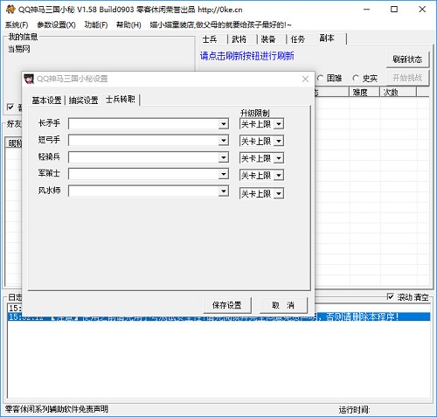The image size is (437, 417).
Task: Click the 请点击刷新按钮进行刷新 hint text
Action: 247,56
